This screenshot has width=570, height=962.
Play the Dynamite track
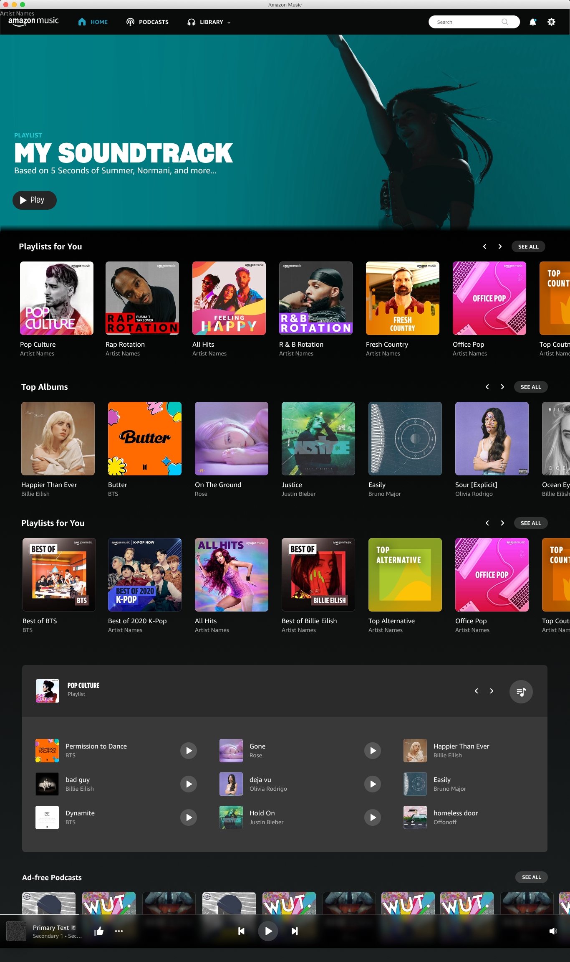tap(189, 817)
